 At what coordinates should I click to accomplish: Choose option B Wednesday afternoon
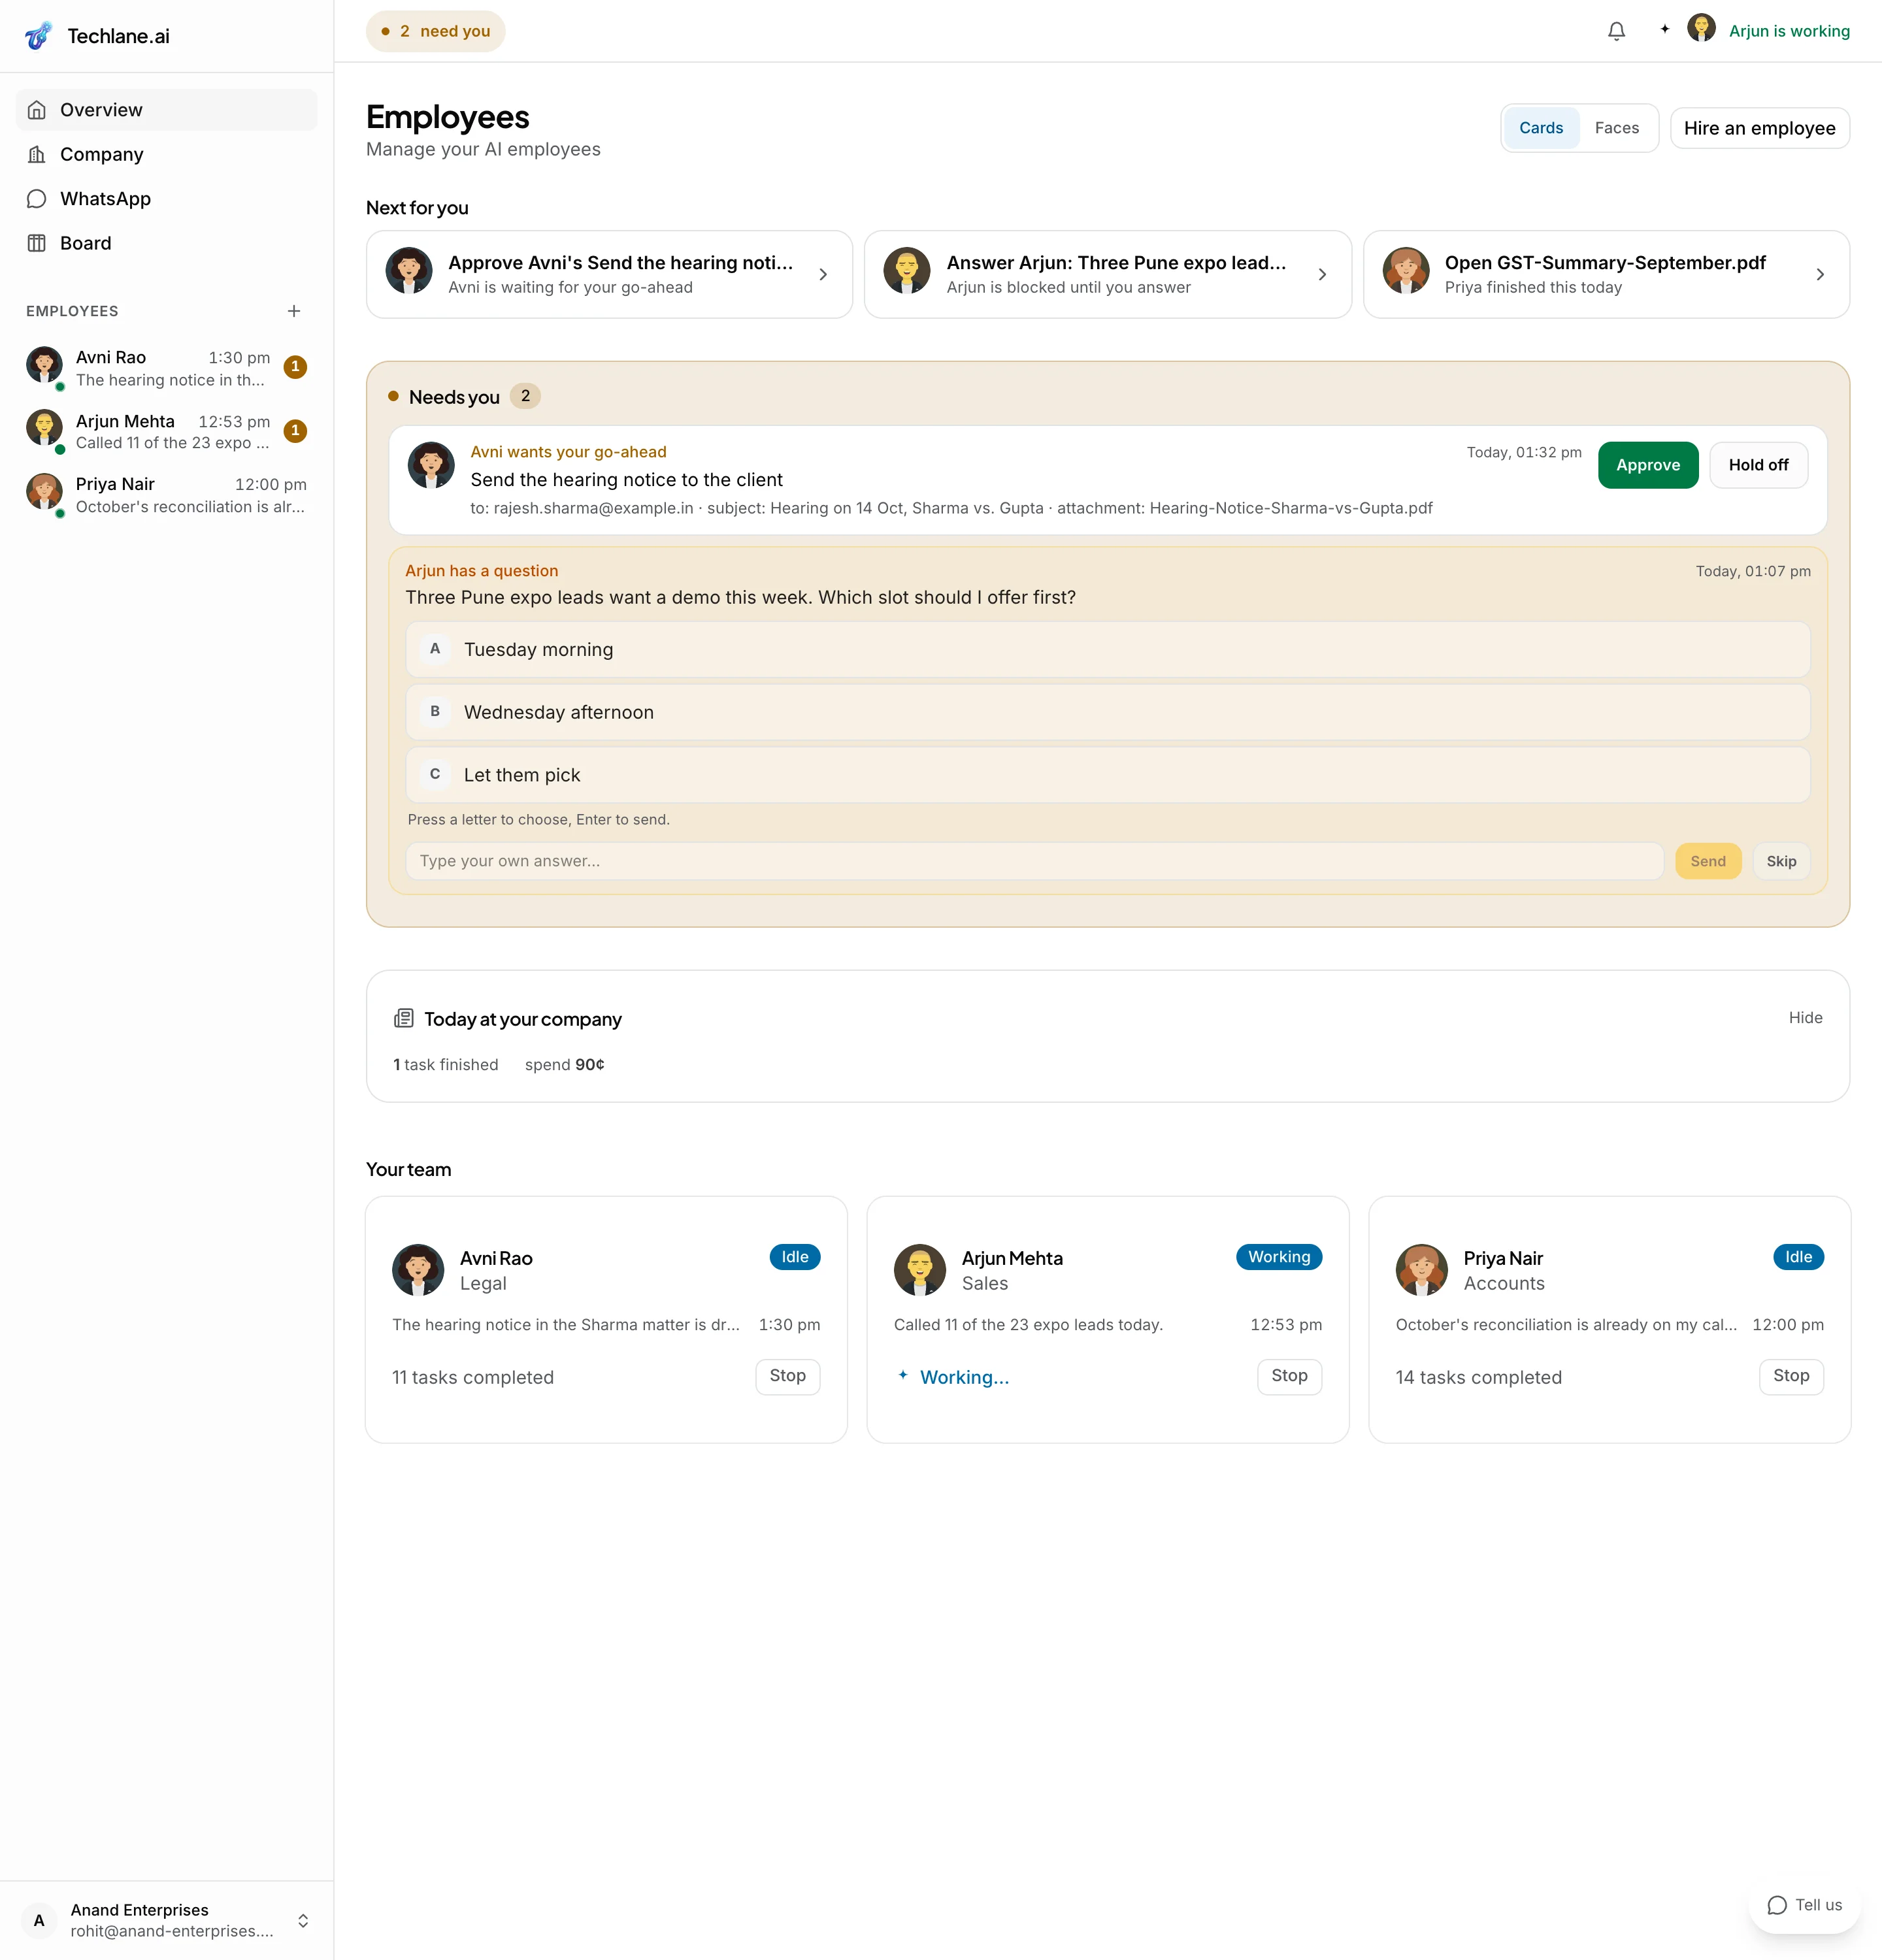tap(1108, 712)
